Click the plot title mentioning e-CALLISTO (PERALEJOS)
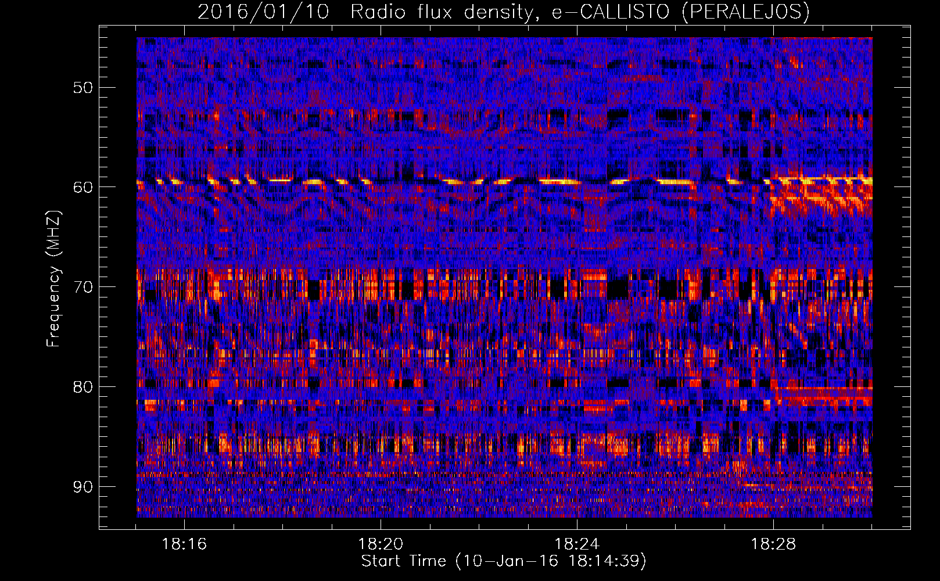The height and width of the screenshot is (581, 940). pos(503,12)
